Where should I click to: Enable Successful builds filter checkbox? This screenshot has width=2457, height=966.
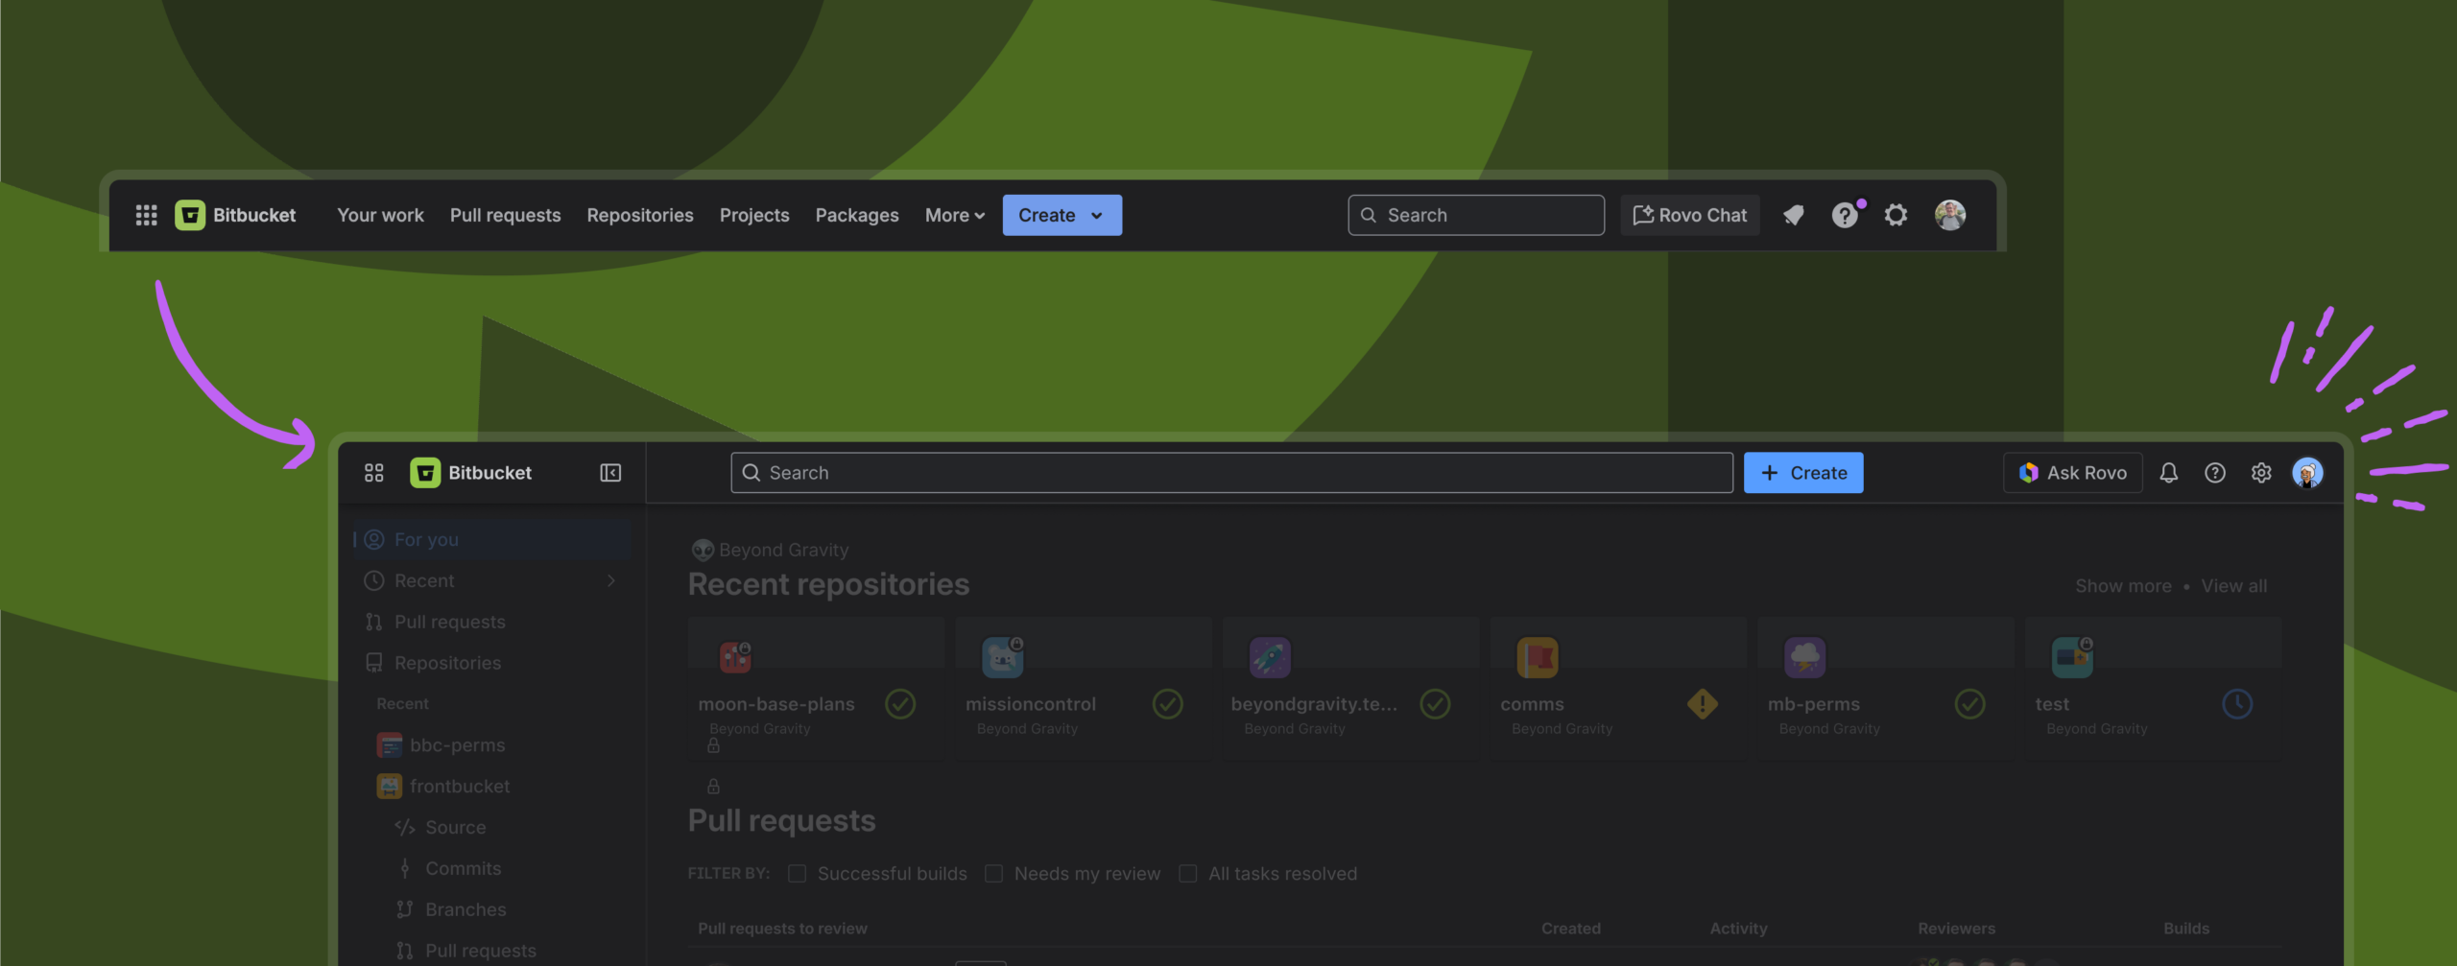coord(797,874)
